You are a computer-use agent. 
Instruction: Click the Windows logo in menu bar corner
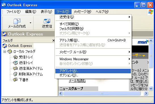click(x=151, y=12)
